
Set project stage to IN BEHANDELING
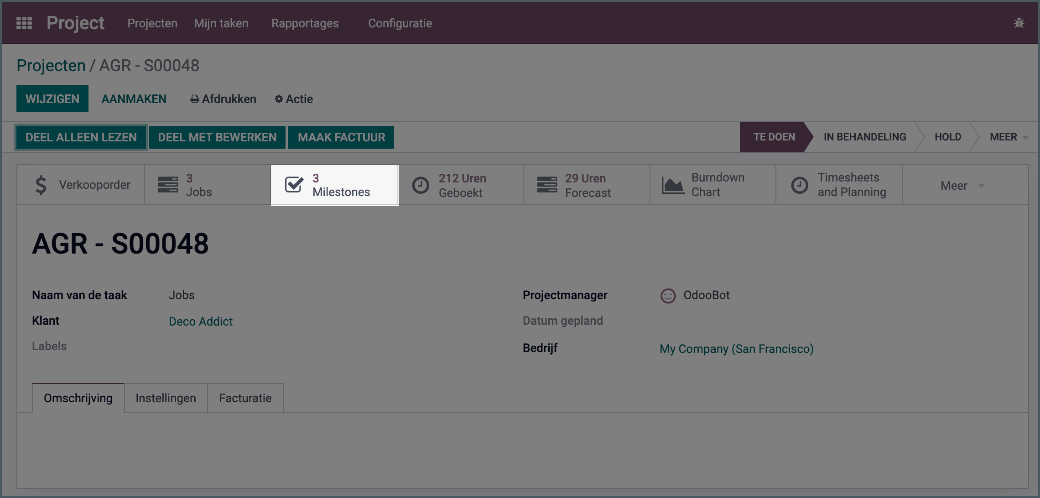click(864, 137)
